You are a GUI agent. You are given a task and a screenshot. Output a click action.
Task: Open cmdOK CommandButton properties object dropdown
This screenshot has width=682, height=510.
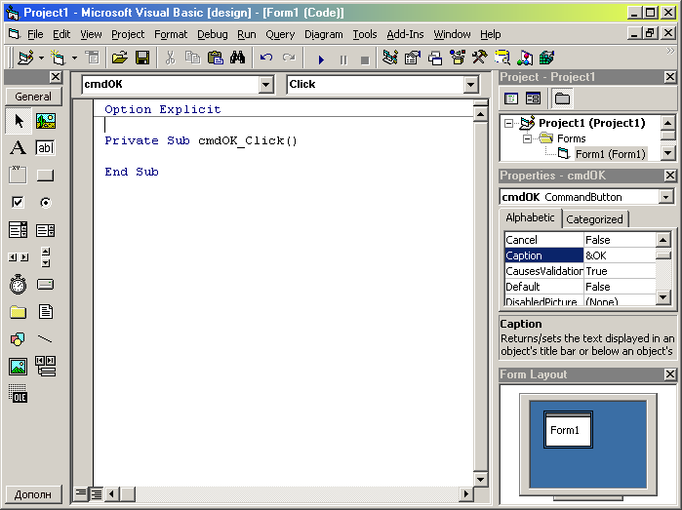pyautogui.click(x=666, y=197)
